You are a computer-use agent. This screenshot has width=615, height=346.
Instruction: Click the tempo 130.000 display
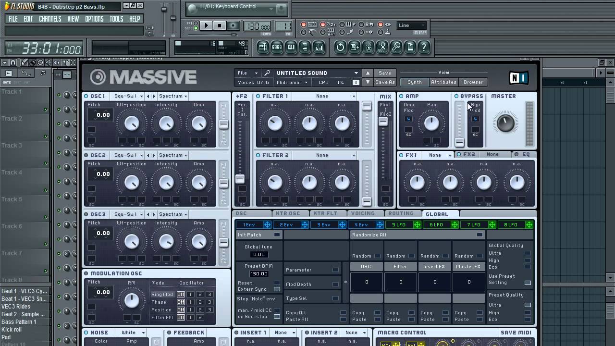pyautogui.click(x=257, y=26)
